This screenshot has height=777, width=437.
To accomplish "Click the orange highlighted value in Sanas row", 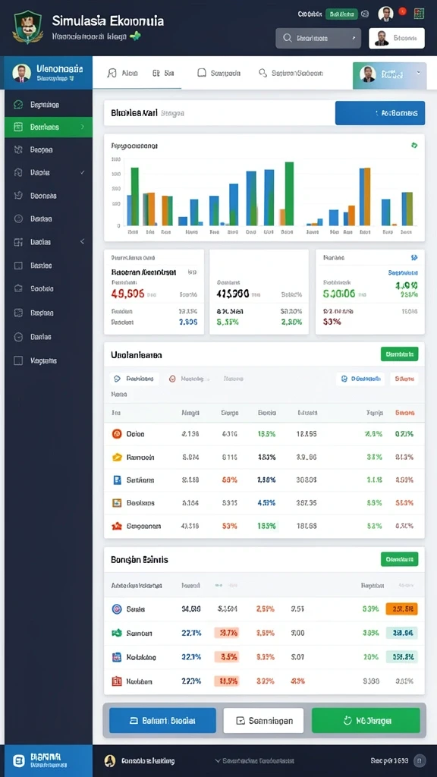I will coord(401,609).
